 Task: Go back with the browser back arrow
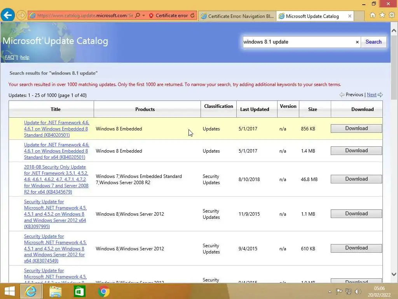8,15
